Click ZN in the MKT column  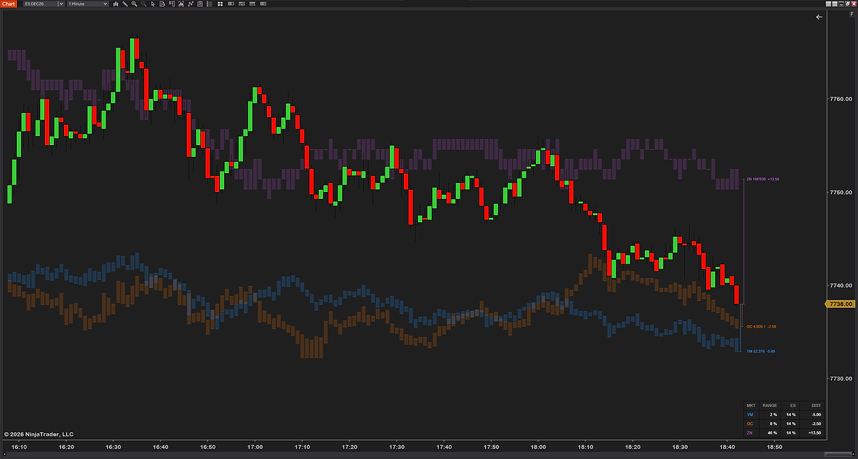point(750,432)
